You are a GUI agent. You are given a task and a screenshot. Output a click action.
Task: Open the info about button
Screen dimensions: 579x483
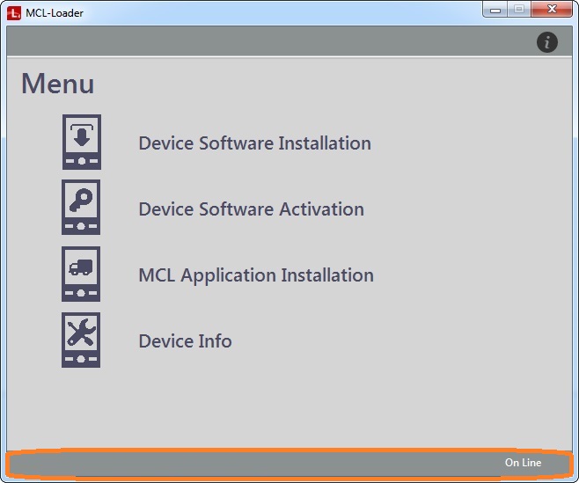coord(546,42)
